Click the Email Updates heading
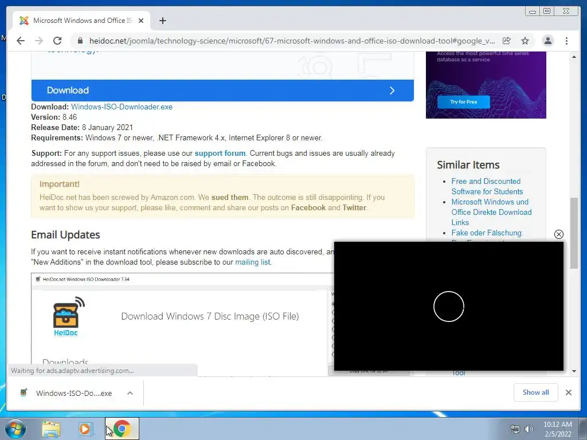The width and height of the screenshot is (587, 440). point(65,235)
